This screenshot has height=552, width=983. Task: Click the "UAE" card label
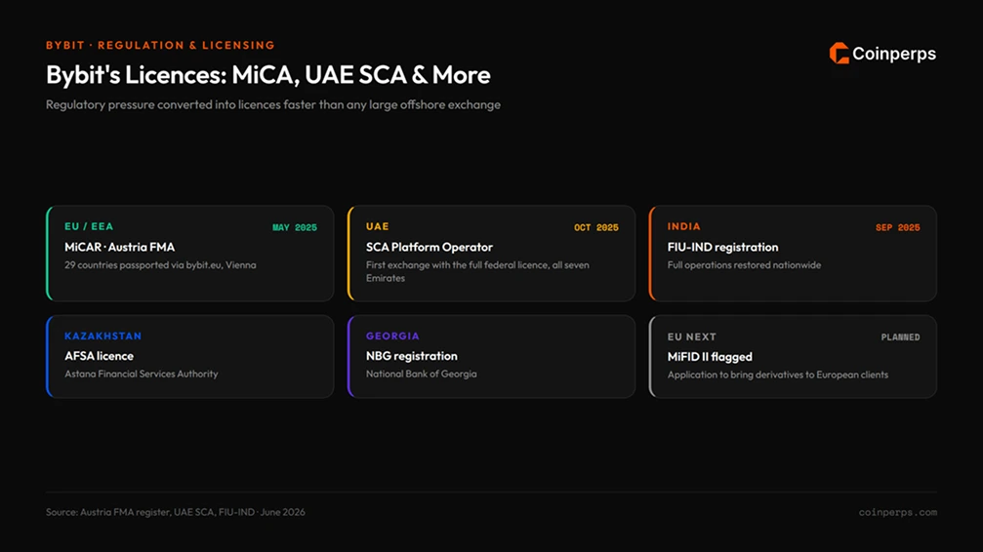click(378, 226)
